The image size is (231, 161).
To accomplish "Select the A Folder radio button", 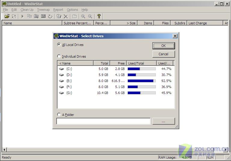I will [59, 114].
